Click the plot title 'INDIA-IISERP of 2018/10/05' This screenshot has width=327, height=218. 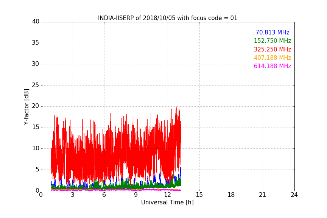(168, 18)
